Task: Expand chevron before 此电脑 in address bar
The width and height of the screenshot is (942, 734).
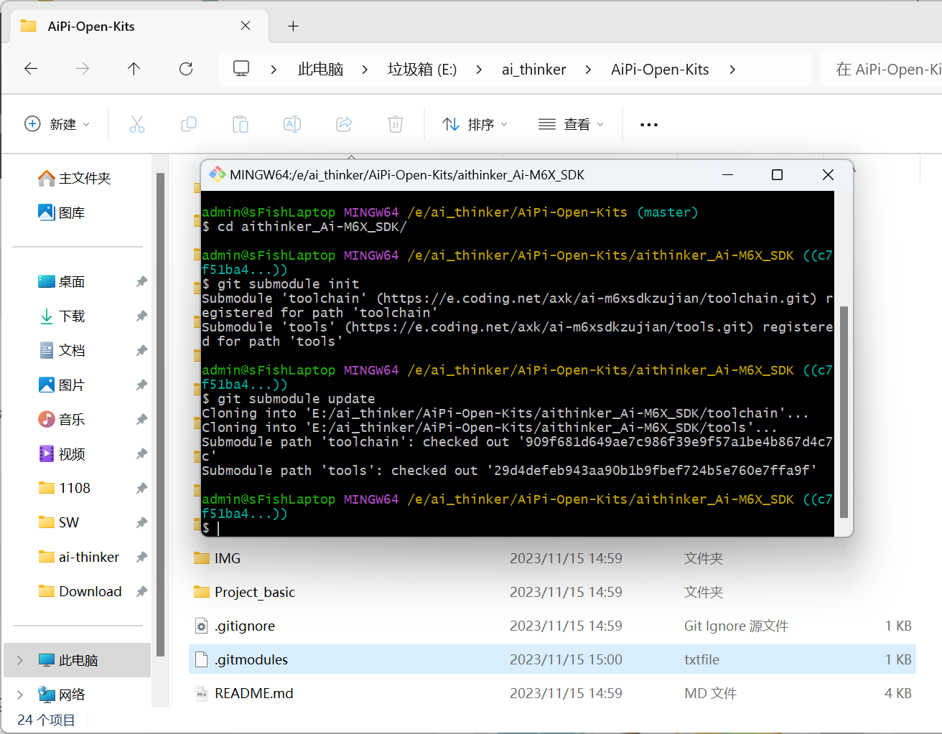Action: [274, 70]
